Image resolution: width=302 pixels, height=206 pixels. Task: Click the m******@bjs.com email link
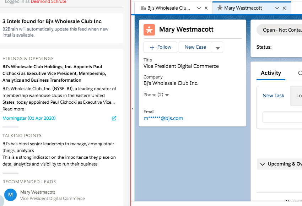[163, 118]
